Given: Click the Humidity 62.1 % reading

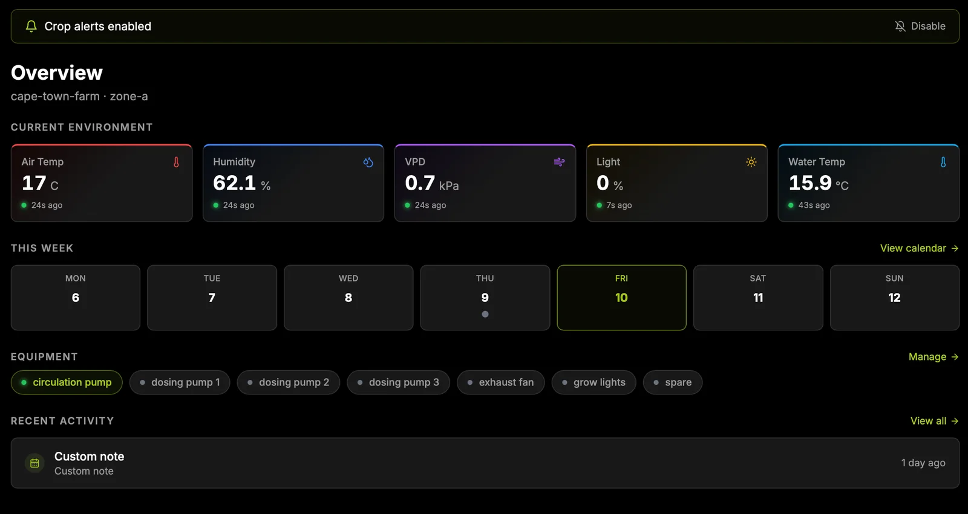Looking at the screenshot, I should [242, 183].
